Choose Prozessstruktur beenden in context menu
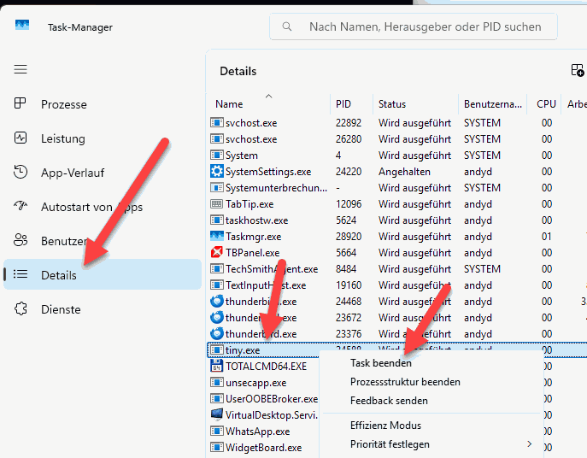587x458 pixels. [405, 382]
